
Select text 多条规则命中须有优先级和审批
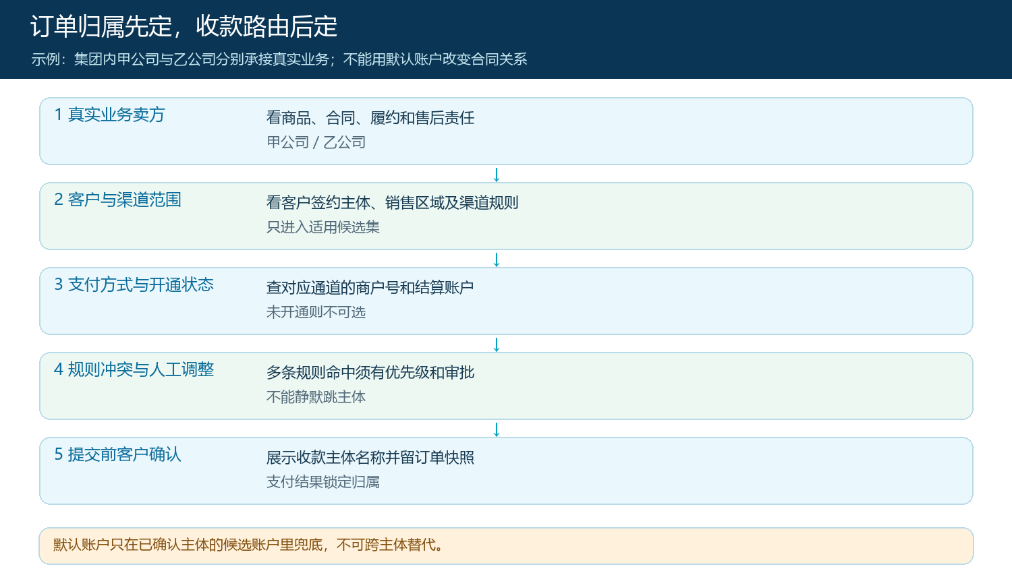click(370, 373)
